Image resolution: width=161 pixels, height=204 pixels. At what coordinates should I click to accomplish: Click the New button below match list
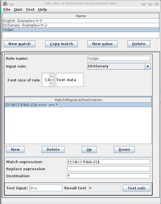(x=15, y=150)
